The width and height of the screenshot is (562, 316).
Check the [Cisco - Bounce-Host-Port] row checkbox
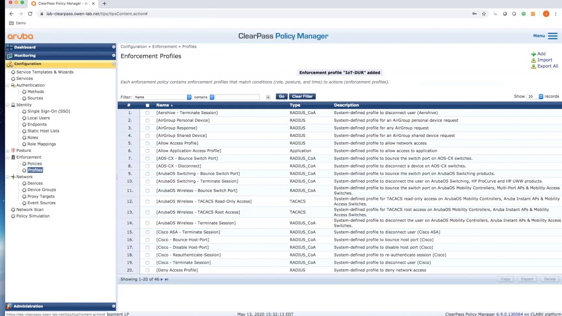click(x=148, y=240)
